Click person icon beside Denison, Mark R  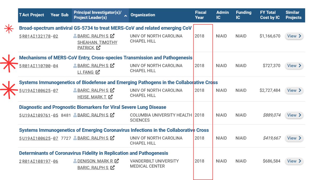pyautogui.click(x=75, y=161)
